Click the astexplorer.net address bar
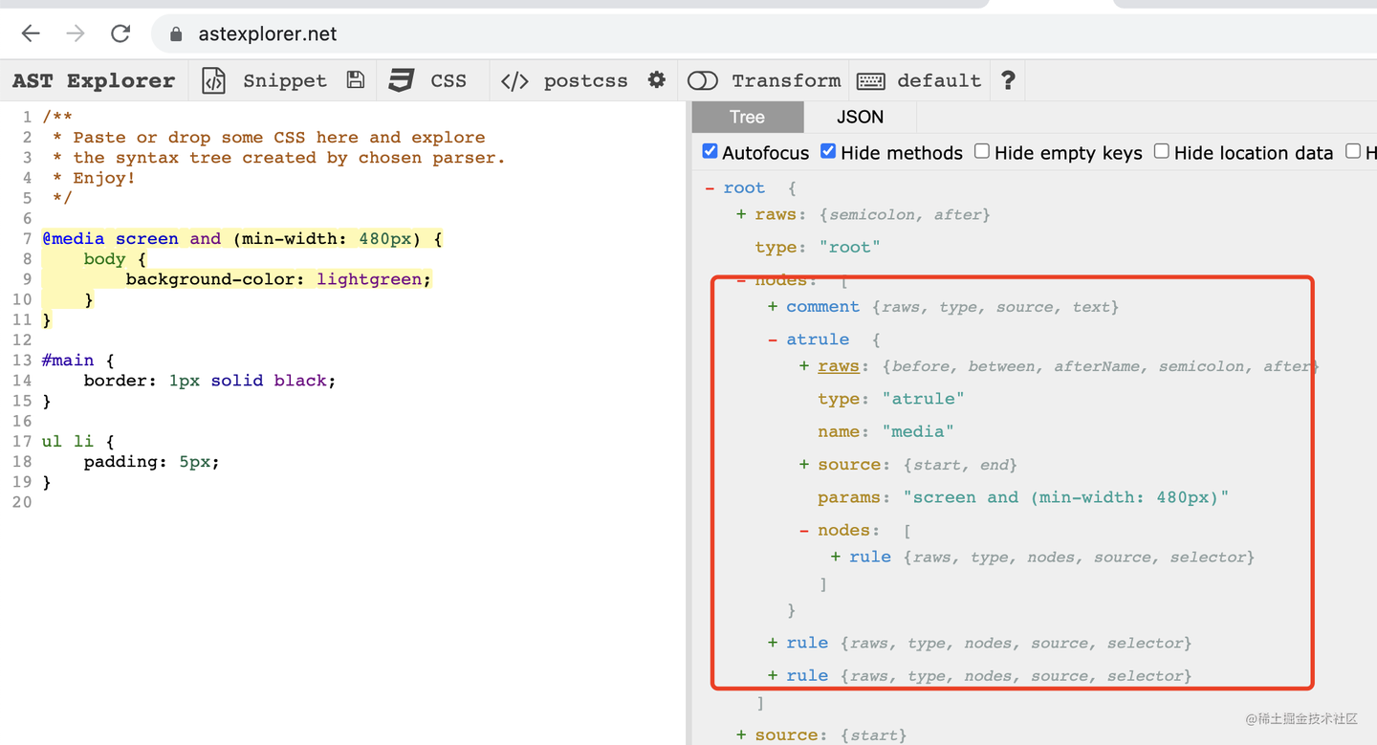This screenshot has height=745, width=1377. (574, 34)
